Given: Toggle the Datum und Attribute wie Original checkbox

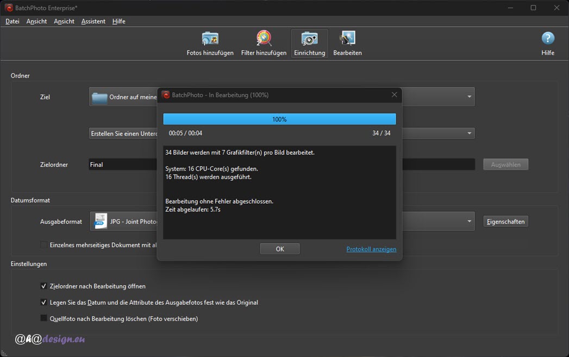Looking at the screenshot, I should (x=43, y=303).
